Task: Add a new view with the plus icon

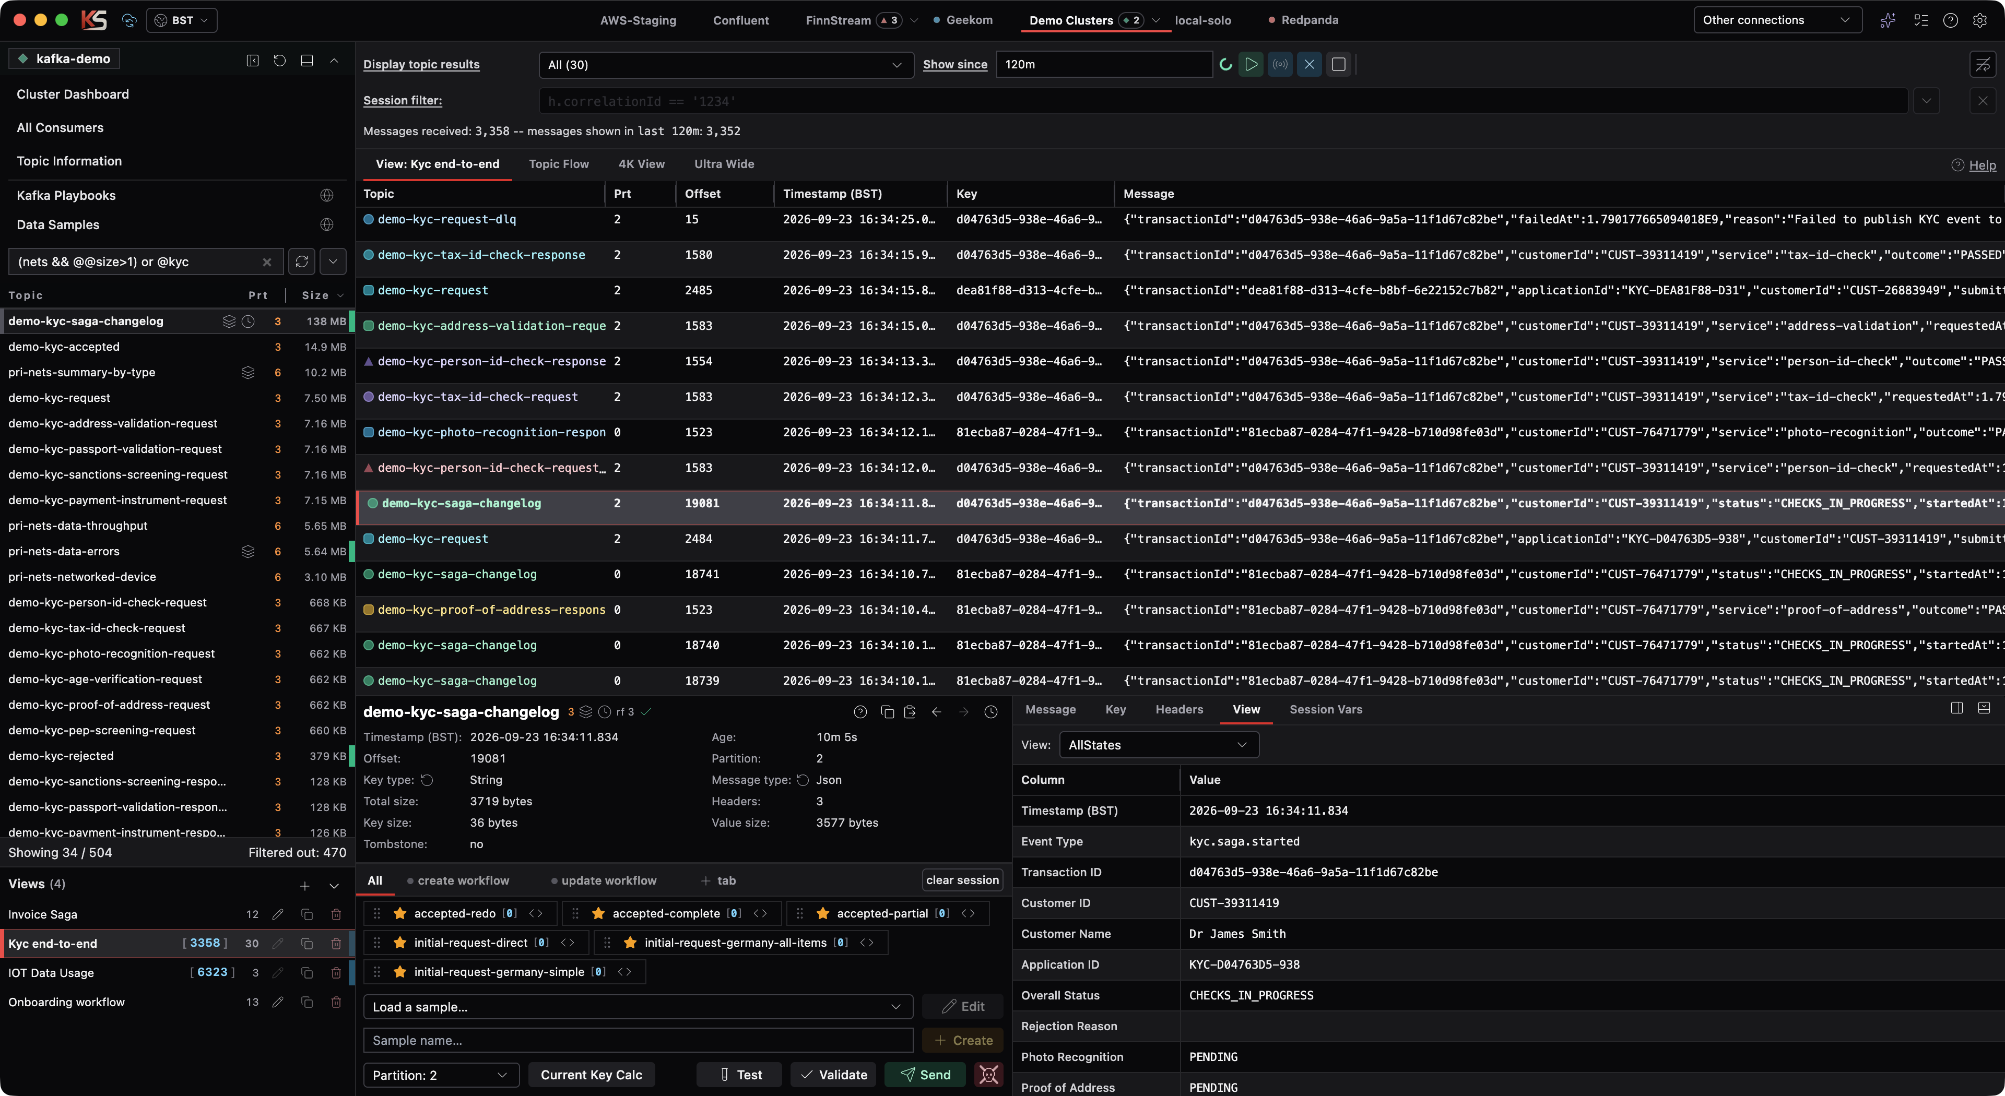Action: coord(305,886)
